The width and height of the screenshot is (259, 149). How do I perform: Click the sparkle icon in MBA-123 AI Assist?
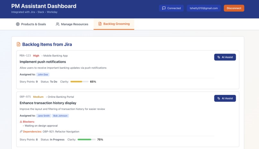(x=219, y=57)
